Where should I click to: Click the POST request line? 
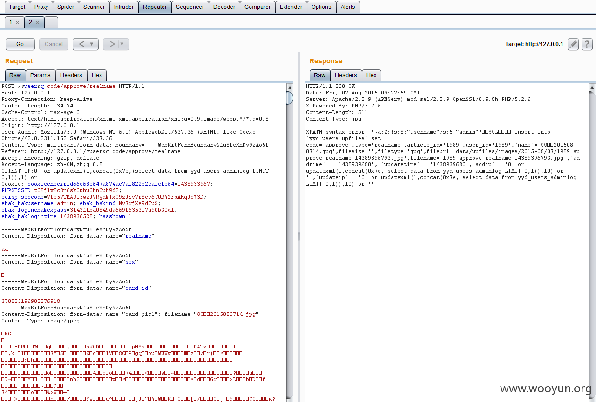(73, 87)
